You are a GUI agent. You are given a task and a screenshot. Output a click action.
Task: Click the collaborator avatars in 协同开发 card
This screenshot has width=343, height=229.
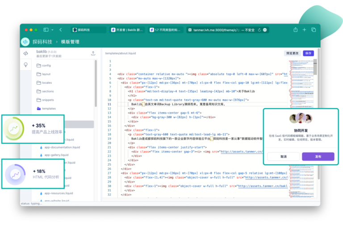point(301,119)
